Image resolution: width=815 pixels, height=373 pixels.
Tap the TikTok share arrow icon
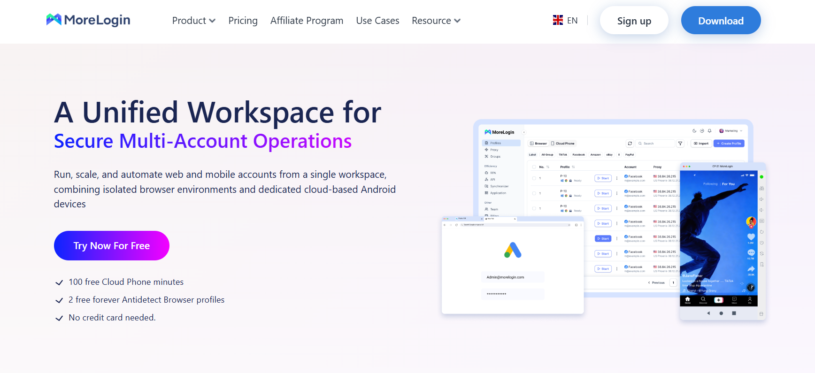coord(751,269)
